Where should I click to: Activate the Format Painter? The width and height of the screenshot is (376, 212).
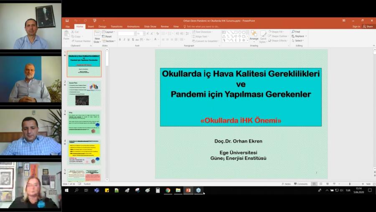point(81,41)
